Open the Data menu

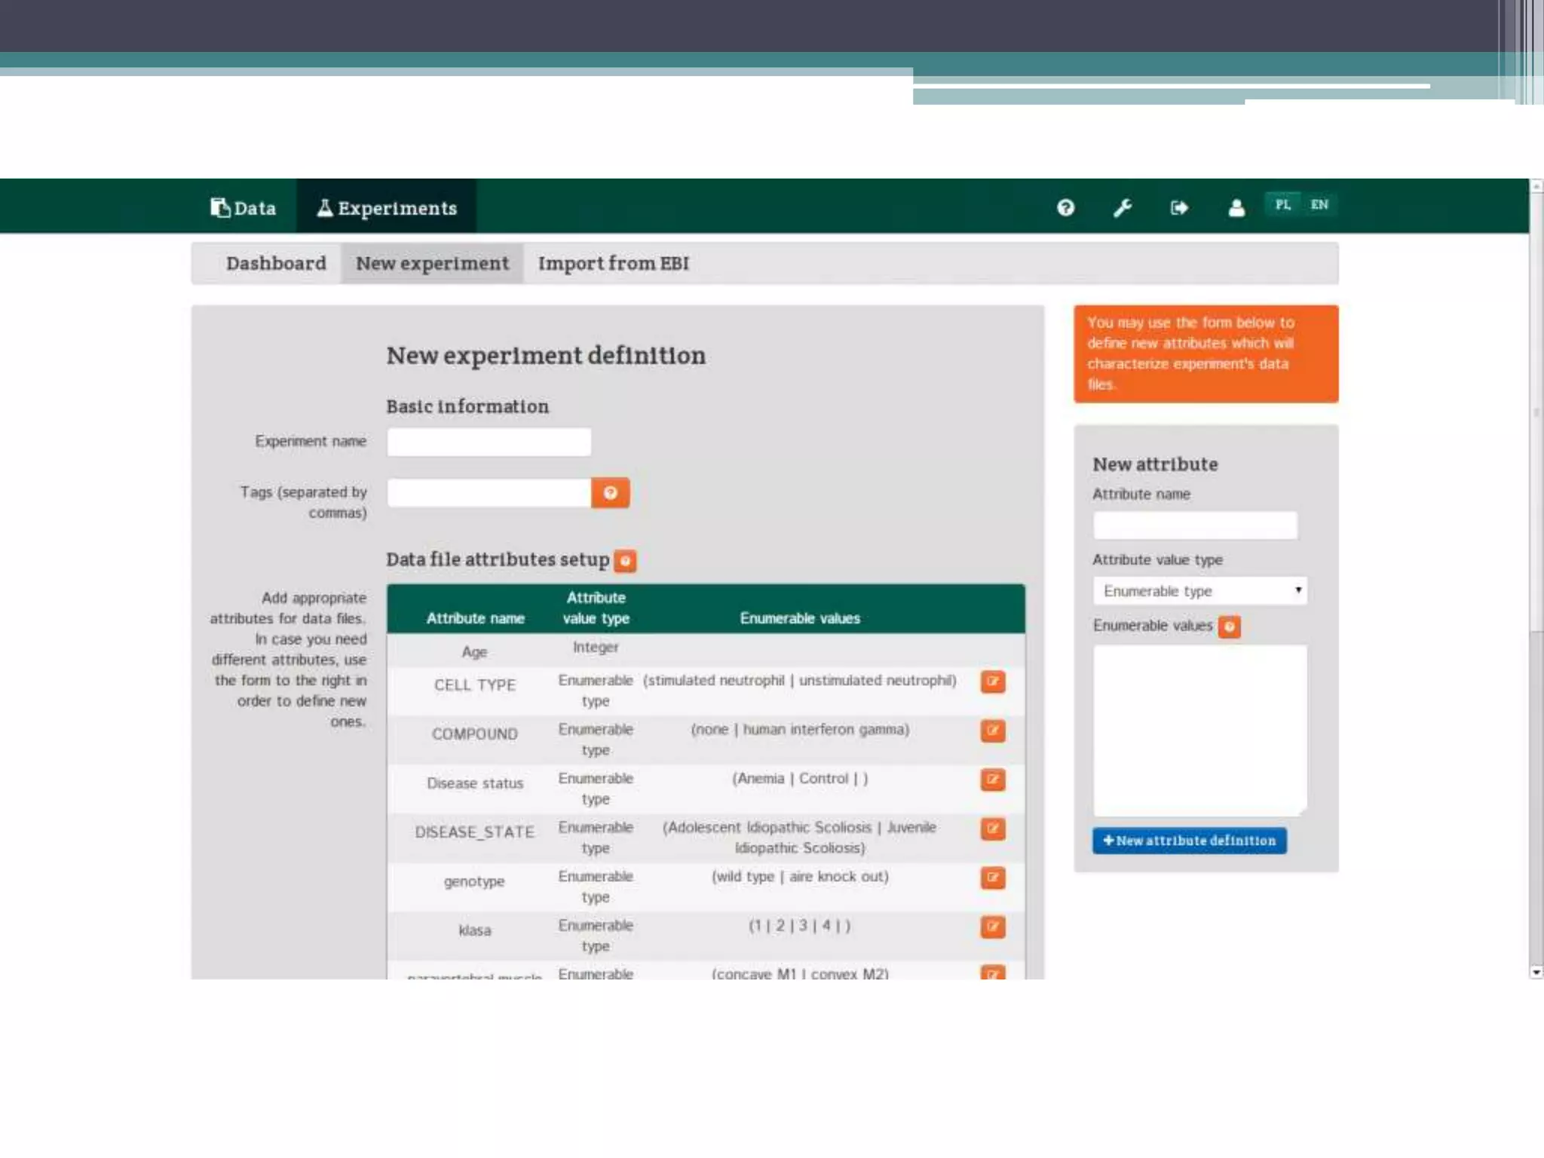coord(244,207)
